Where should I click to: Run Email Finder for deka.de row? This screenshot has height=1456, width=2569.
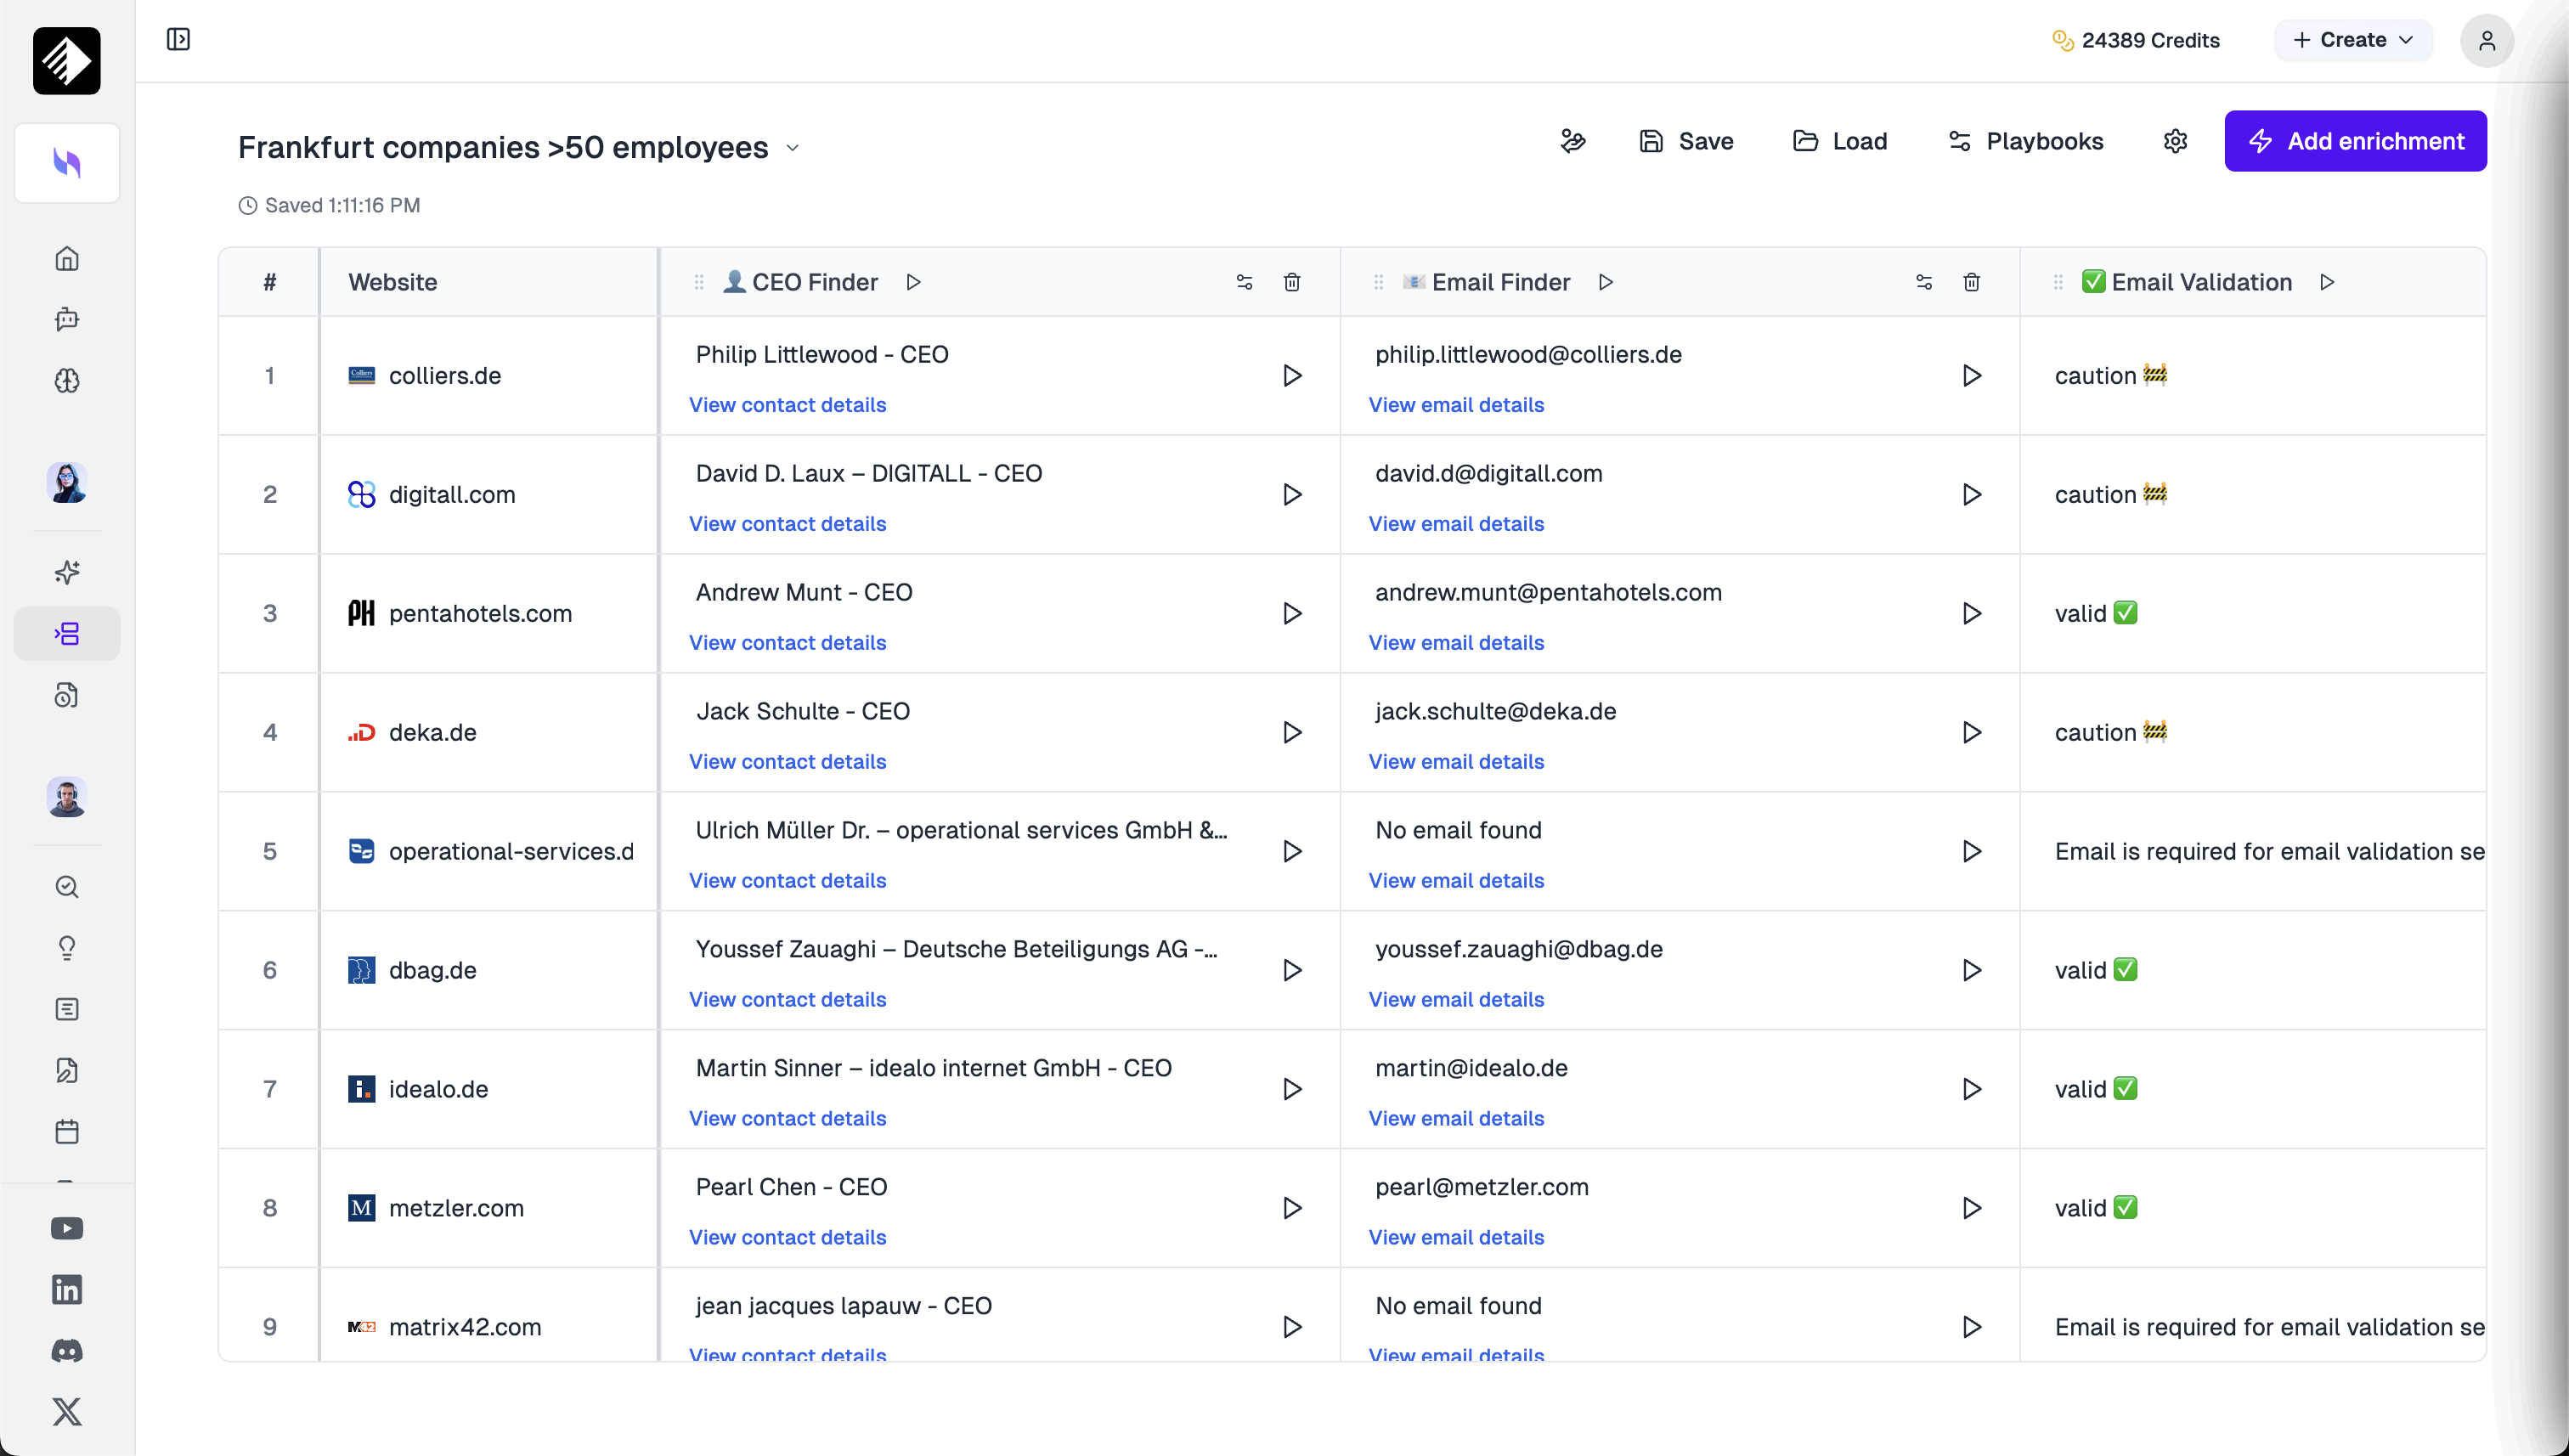click(1971, 733)
